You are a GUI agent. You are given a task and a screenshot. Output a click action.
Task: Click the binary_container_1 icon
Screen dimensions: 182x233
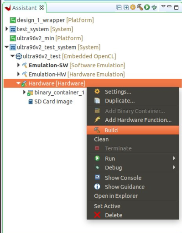[x=30, y=92]
